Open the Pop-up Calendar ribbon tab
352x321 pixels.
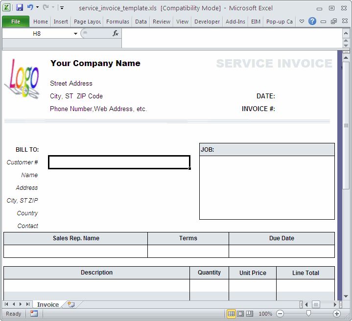(x=280, y=22)
